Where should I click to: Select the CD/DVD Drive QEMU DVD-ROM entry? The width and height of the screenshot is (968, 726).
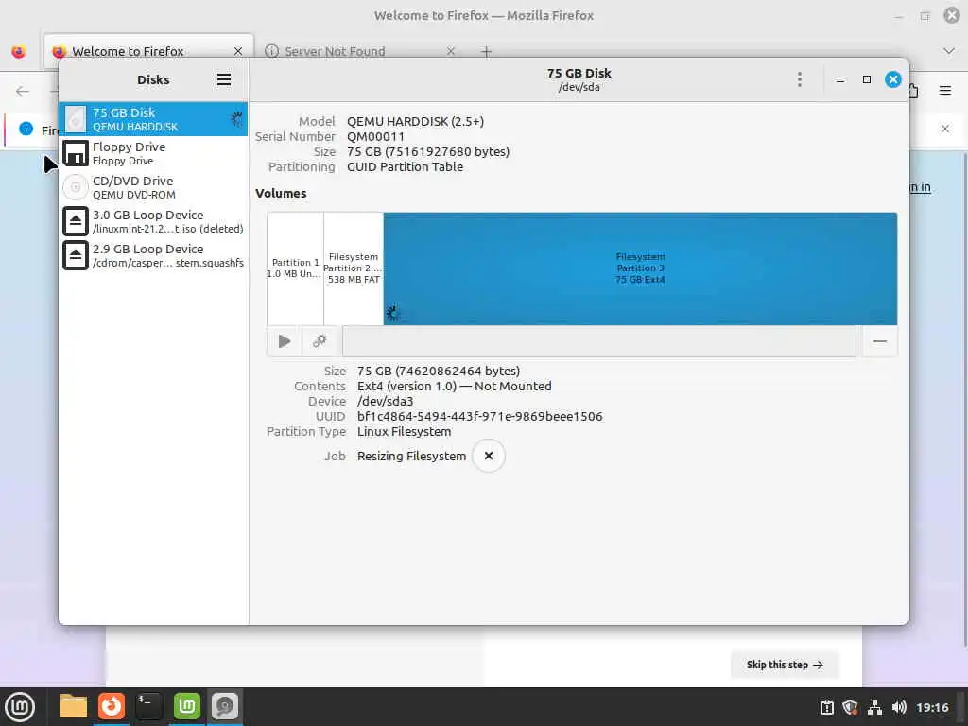click(x=153, y=187)
